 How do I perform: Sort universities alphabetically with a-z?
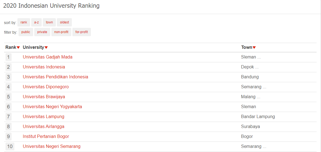pos(36,22)
